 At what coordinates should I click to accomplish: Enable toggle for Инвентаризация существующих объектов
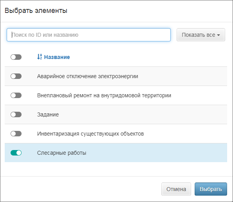pos(16,134)
